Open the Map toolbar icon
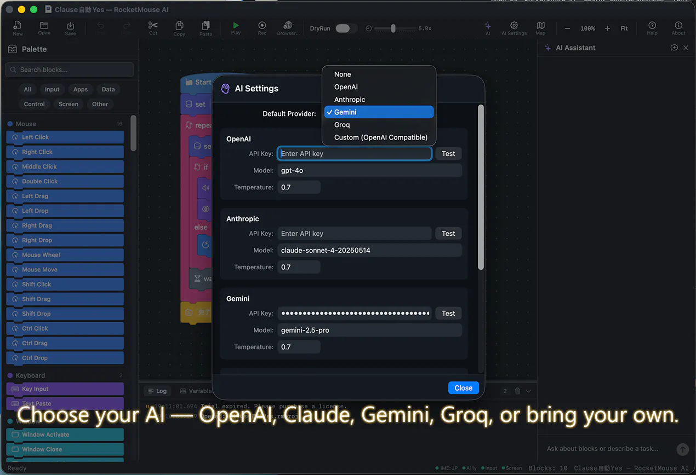 [540, 28]
